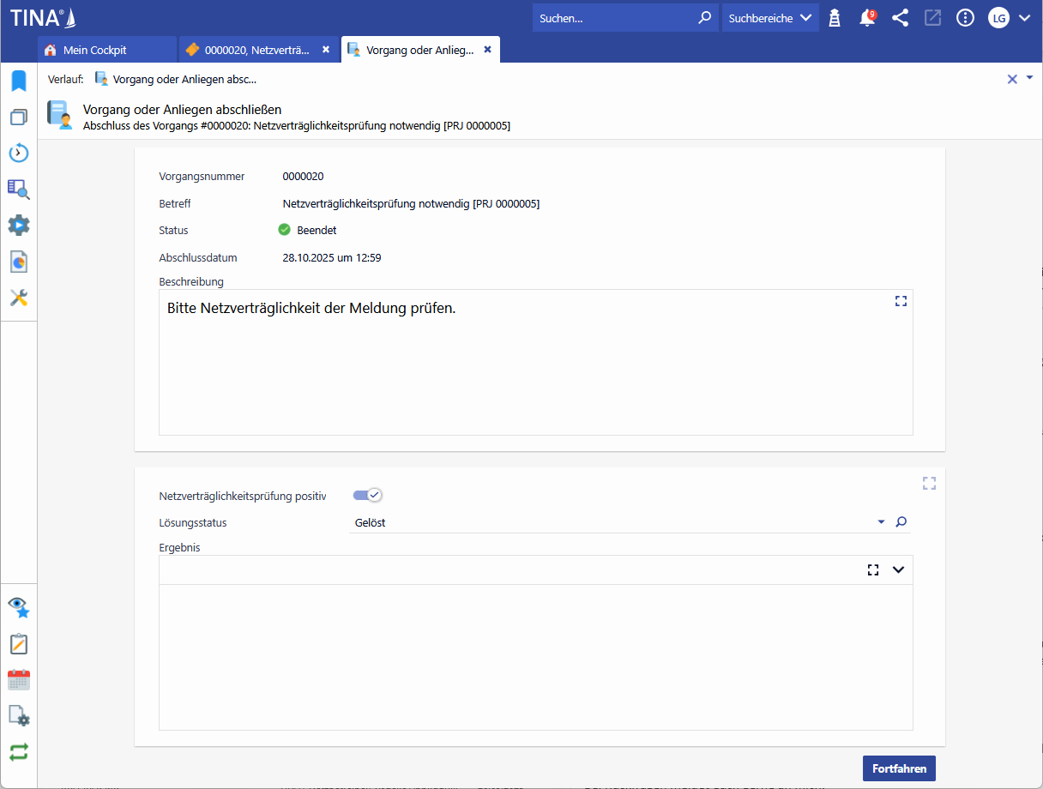Click the green sync arrows icon

click(x=19, y=752)
